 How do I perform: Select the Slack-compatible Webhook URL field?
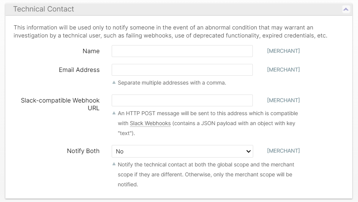click(182, 100)
